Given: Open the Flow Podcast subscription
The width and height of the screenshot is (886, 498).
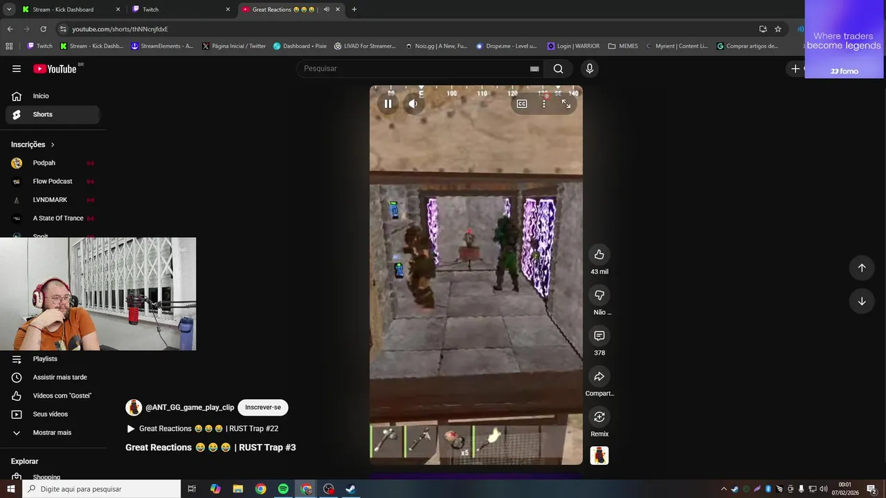Looking at the screenshot, I should [52, 181].
